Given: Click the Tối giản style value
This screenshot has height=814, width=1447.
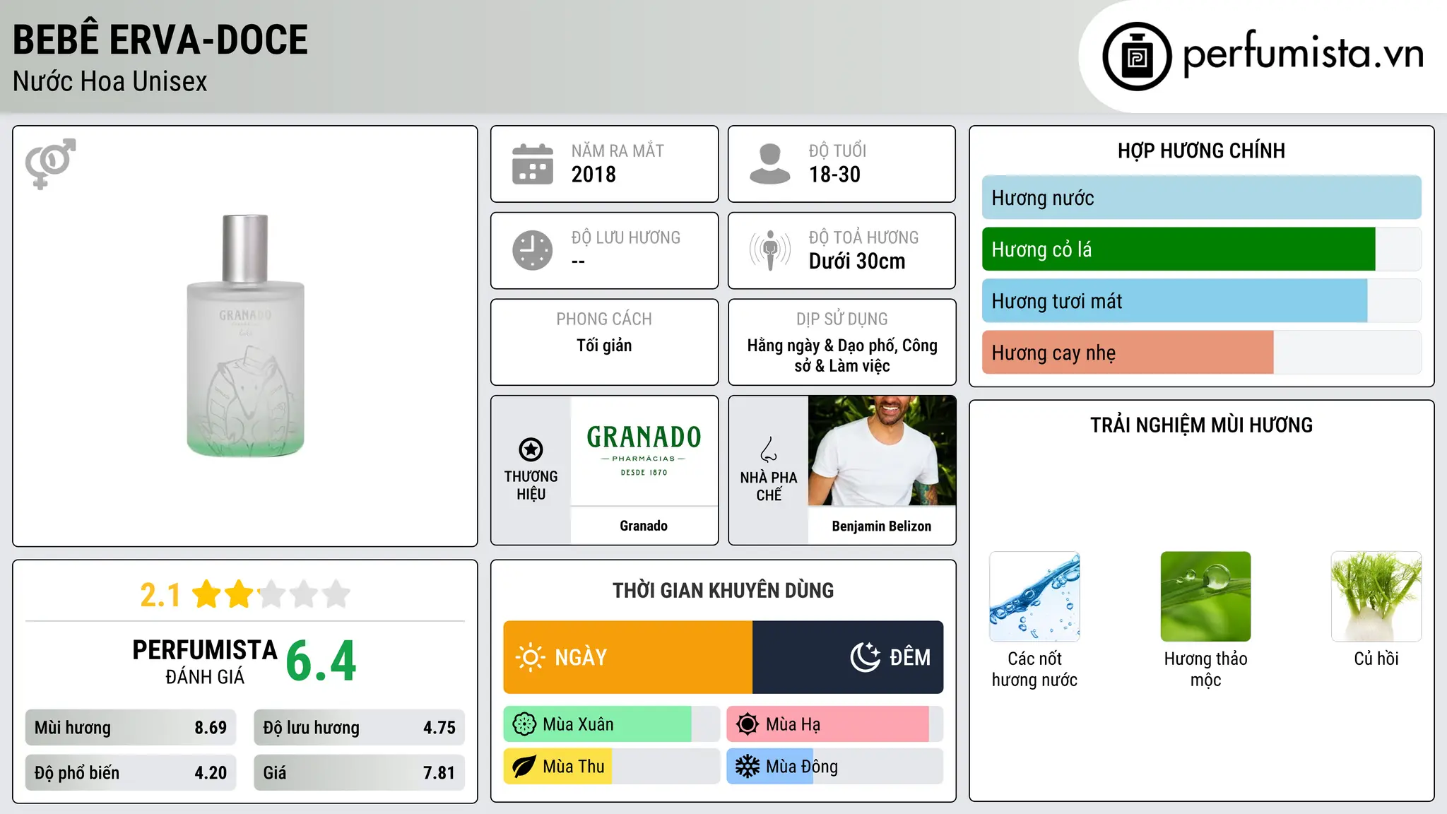Looking at the screenshot, I should 604,346.
